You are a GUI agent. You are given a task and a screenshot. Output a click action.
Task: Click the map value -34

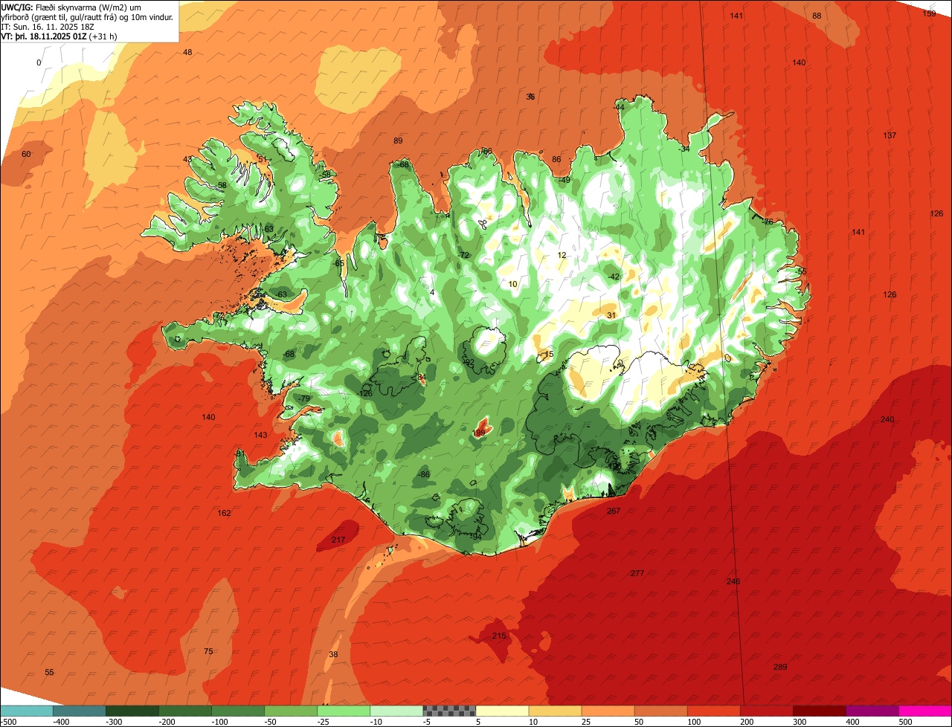(x=684, y=149)
